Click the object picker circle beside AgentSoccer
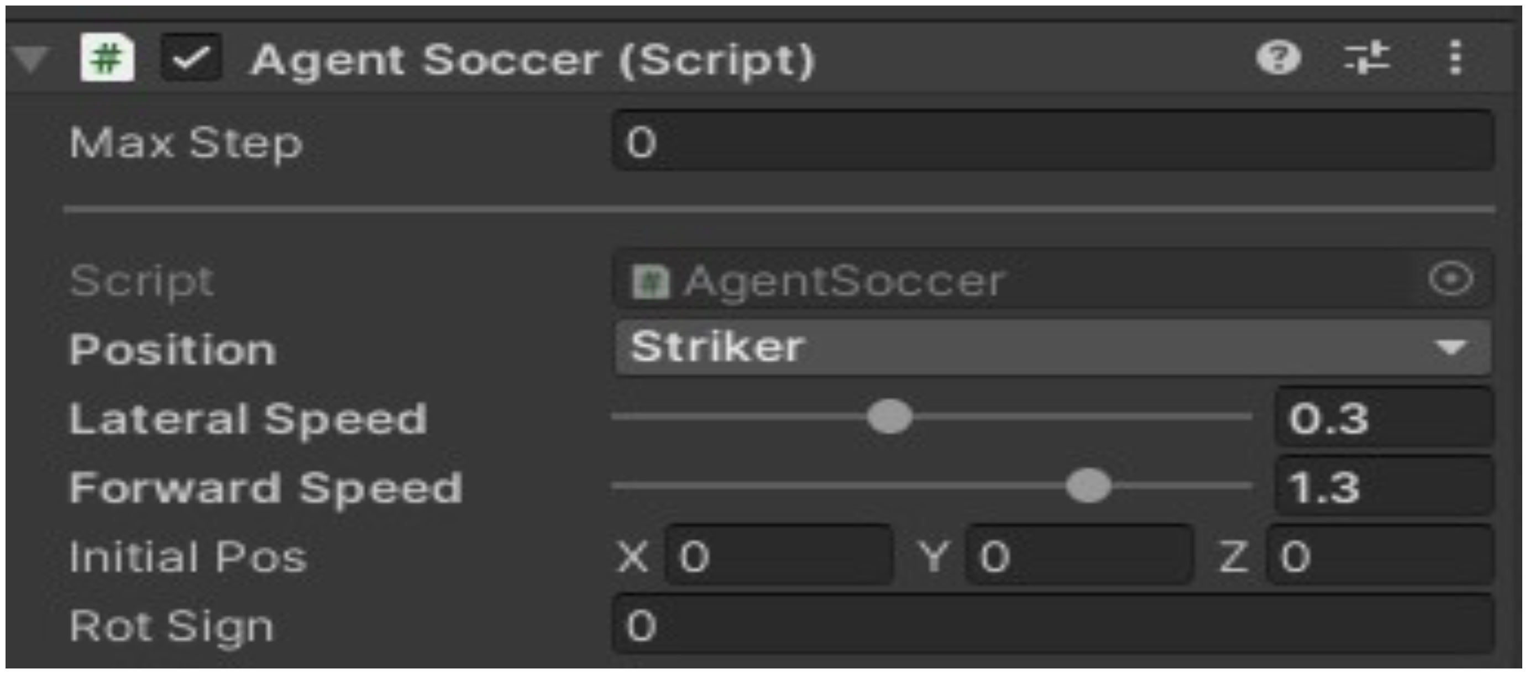 [1450, 279]
